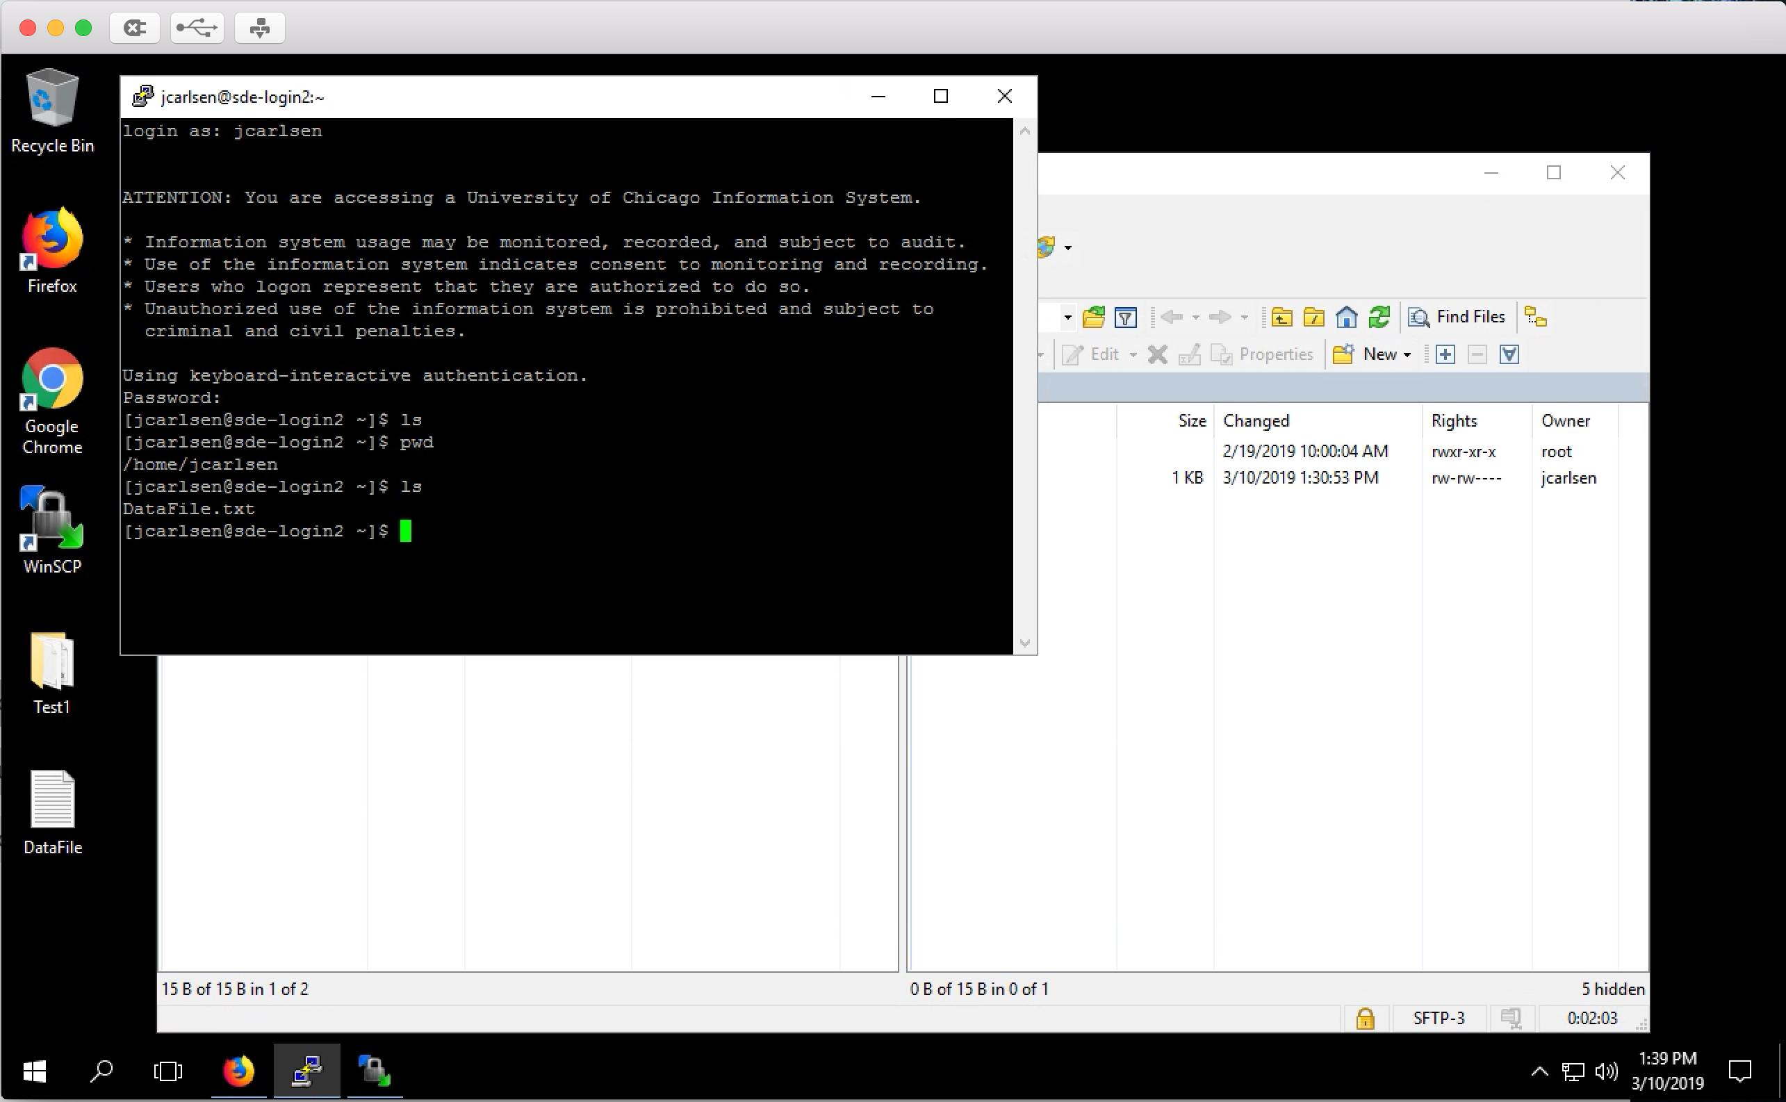Click the keyboard back button in viewer toolbar
The width and height of the screenshot is (1786, 1102).
(x=135, y=28)
